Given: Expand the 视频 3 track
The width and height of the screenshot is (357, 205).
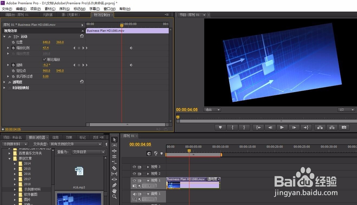Looking at the screenshot, I should pyautogui.click(x=148, y=167).
